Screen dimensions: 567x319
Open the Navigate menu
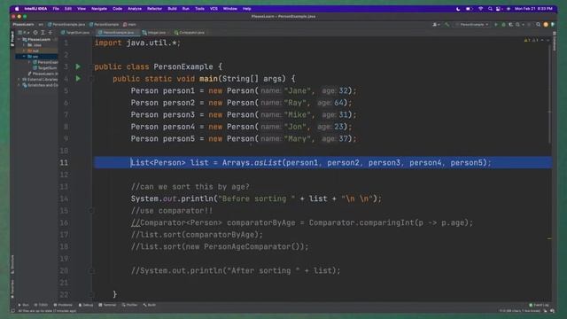pyautogui.click(x=98, y=9)
